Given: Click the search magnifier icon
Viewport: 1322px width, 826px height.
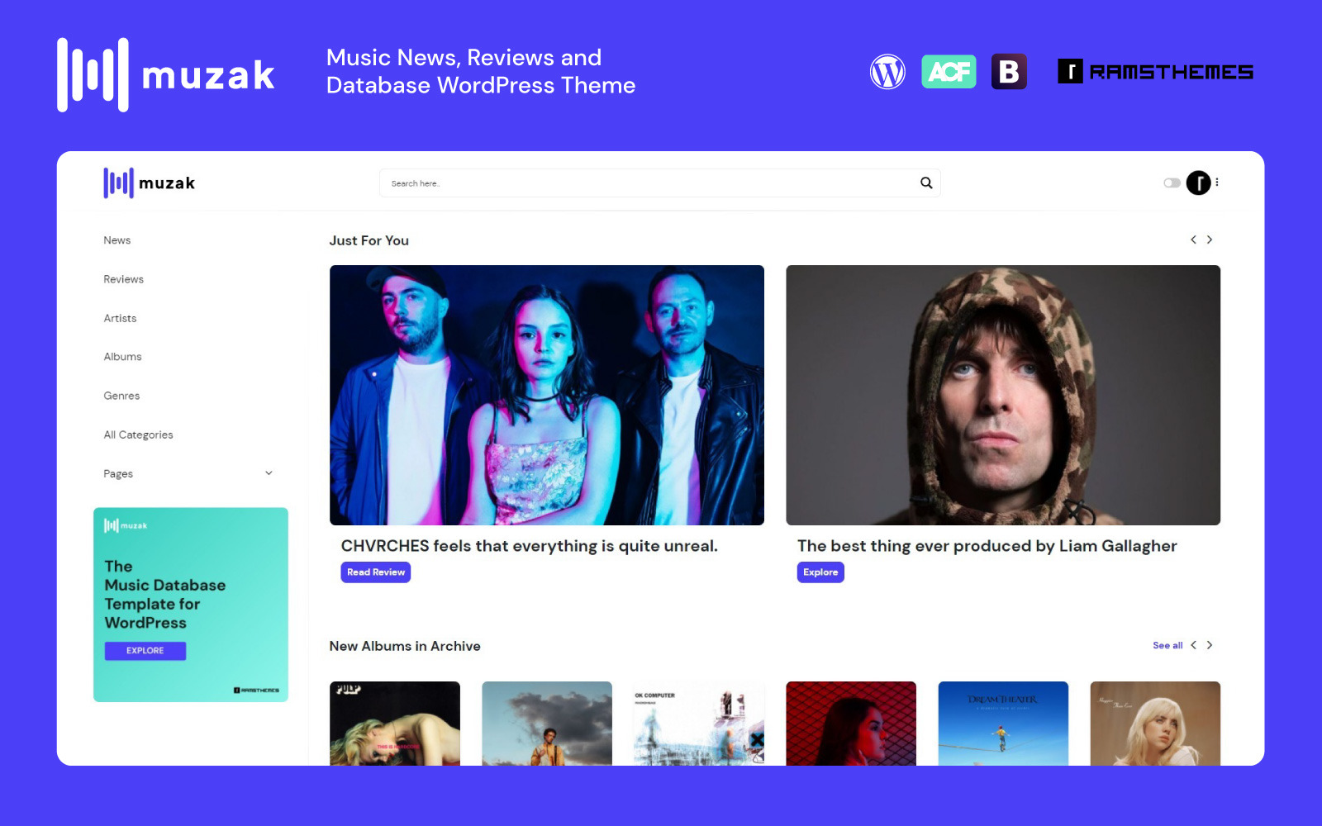Looking at the screenshot, I should pyautogui.click(x=925, y=183).
